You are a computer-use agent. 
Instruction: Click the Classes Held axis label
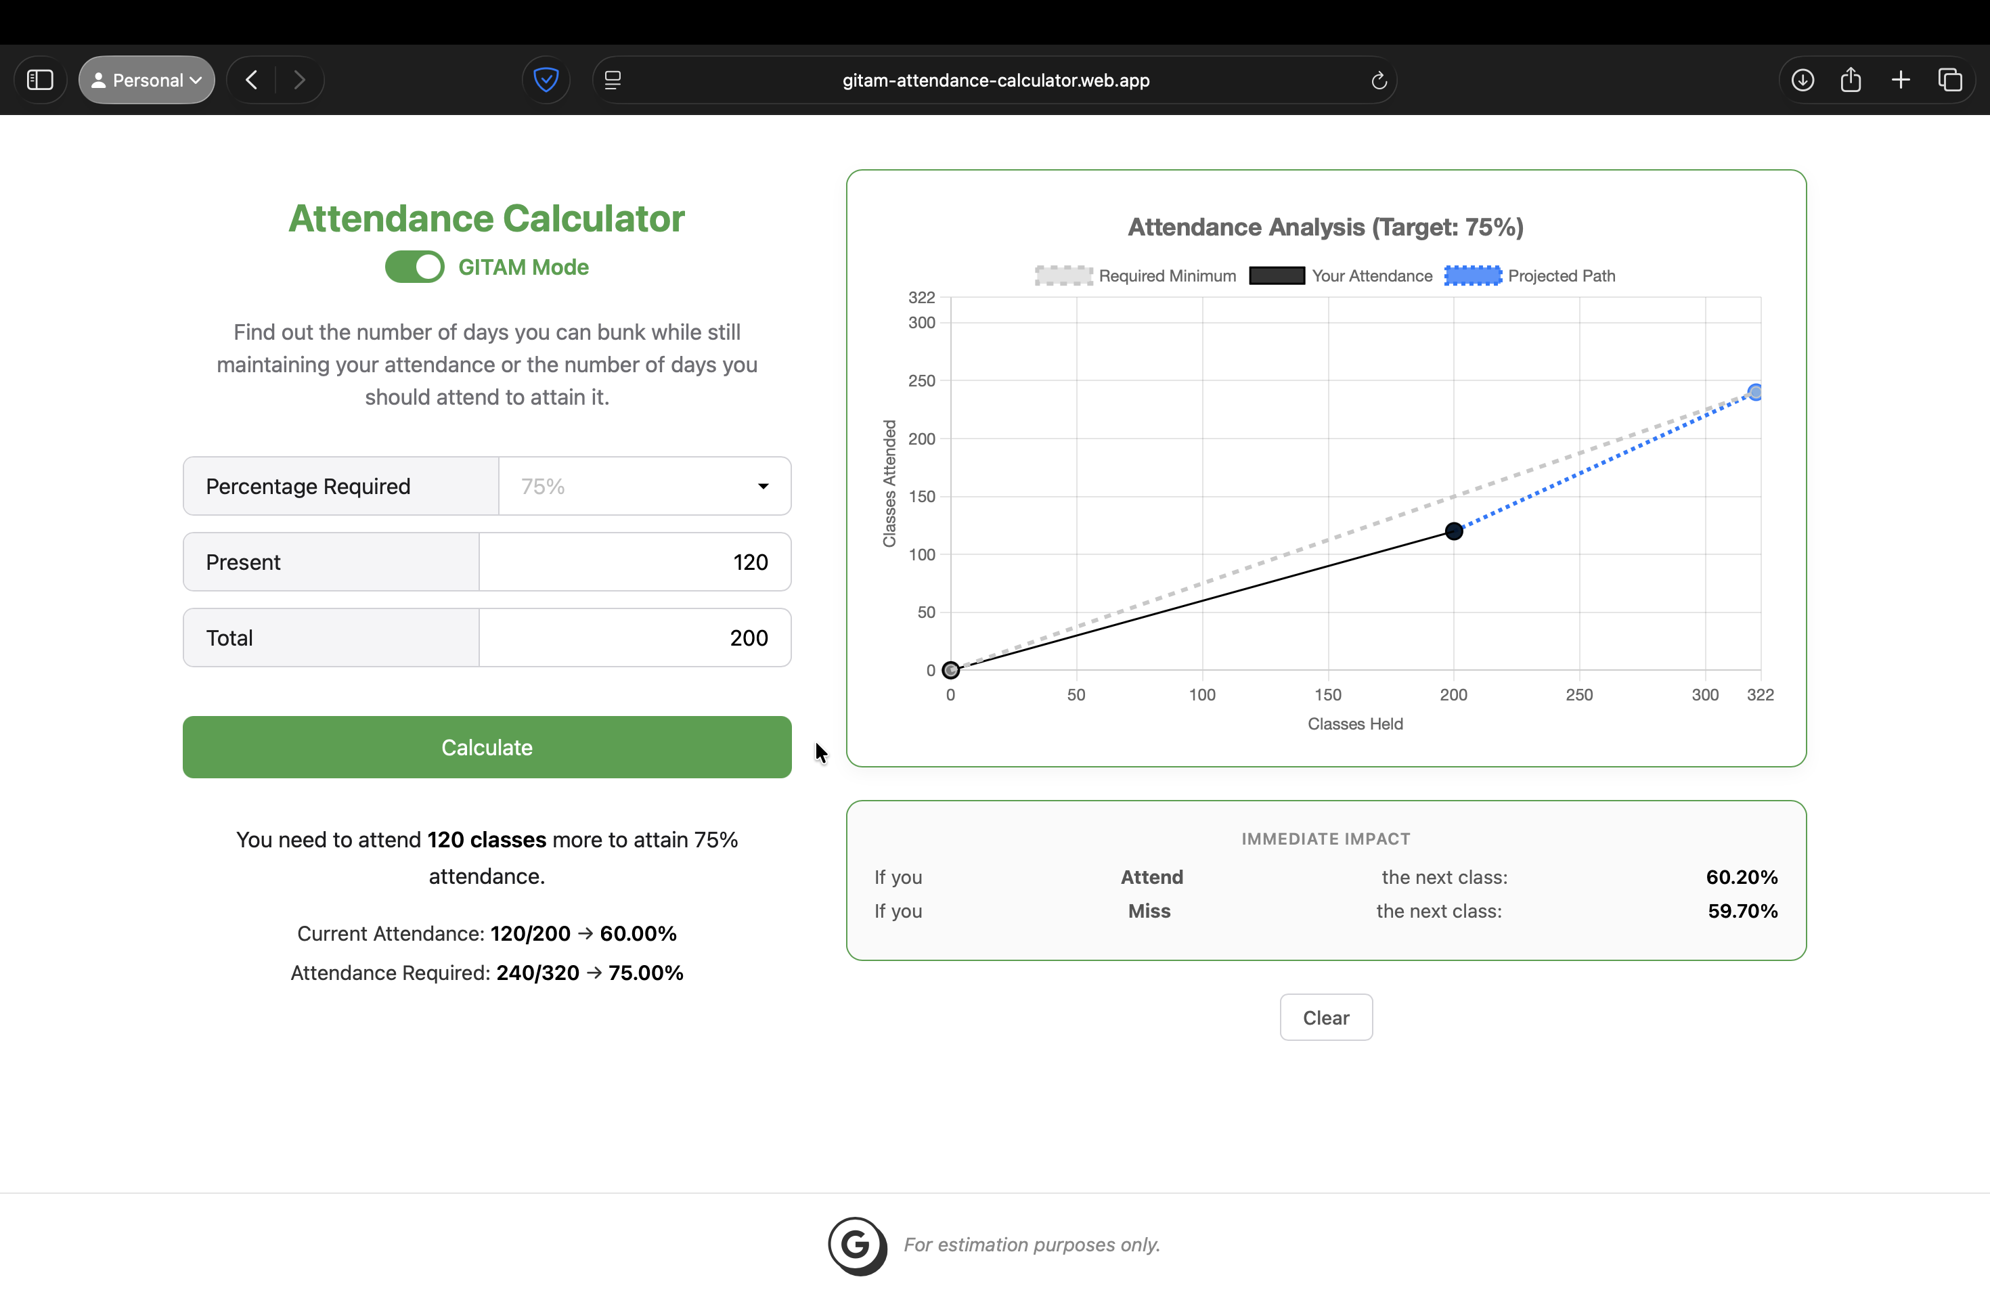click(1355, 724)
